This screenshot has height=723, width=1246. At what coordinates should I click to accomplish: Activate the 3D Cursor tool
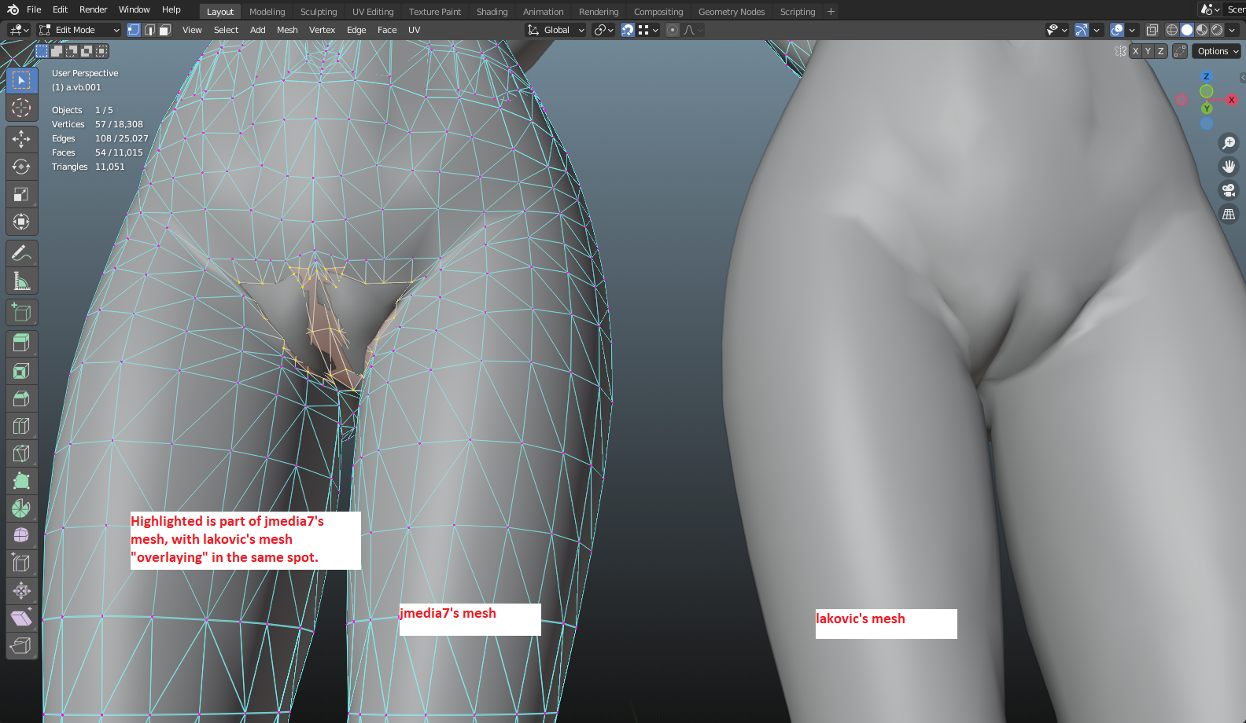tap(21, 108)
